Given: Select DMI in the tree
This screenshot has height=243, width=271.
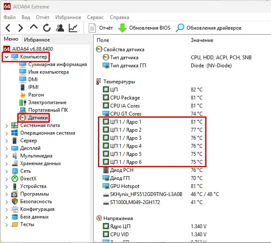Looking at the screenshot, I should [x=33, y=80].
